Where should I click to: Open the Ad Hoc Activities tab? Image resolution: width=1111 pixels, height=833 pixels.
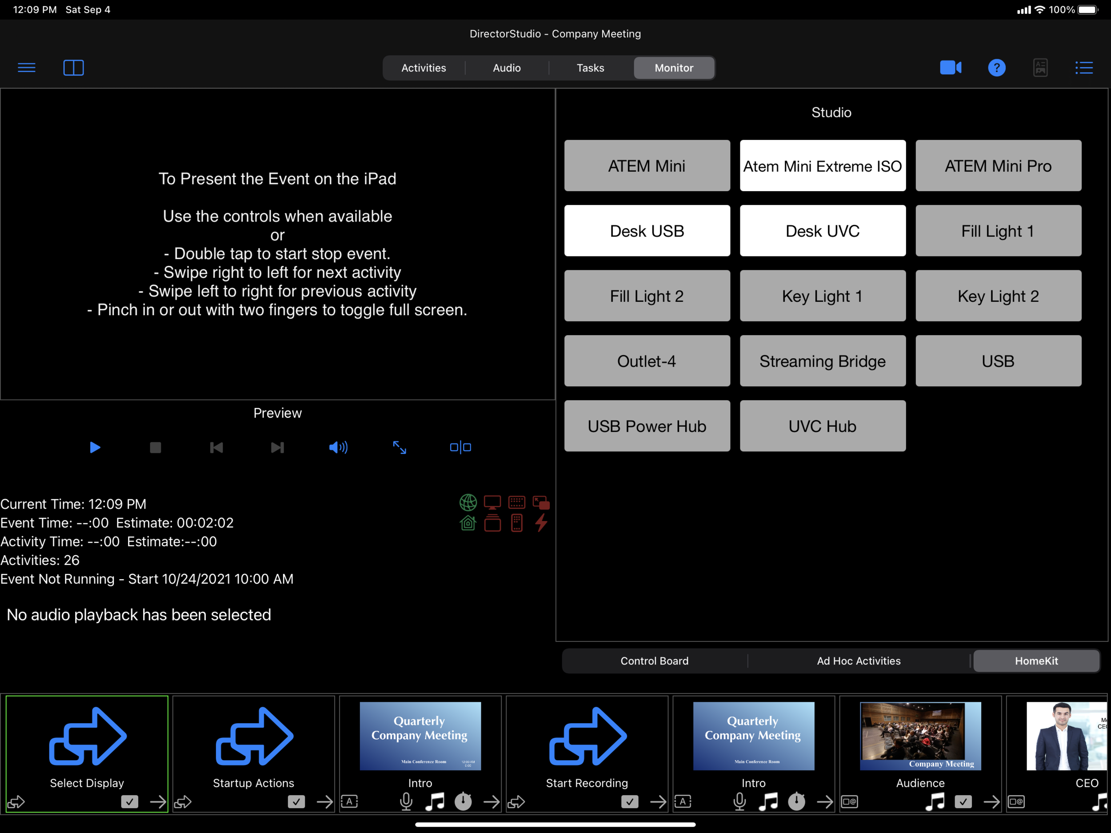pos(859,661)
